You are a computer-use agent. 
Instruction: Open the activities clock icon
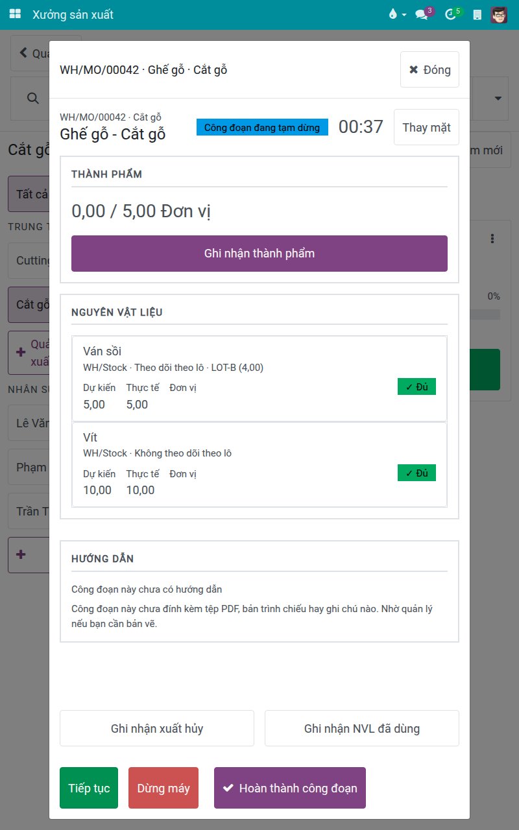451,14
